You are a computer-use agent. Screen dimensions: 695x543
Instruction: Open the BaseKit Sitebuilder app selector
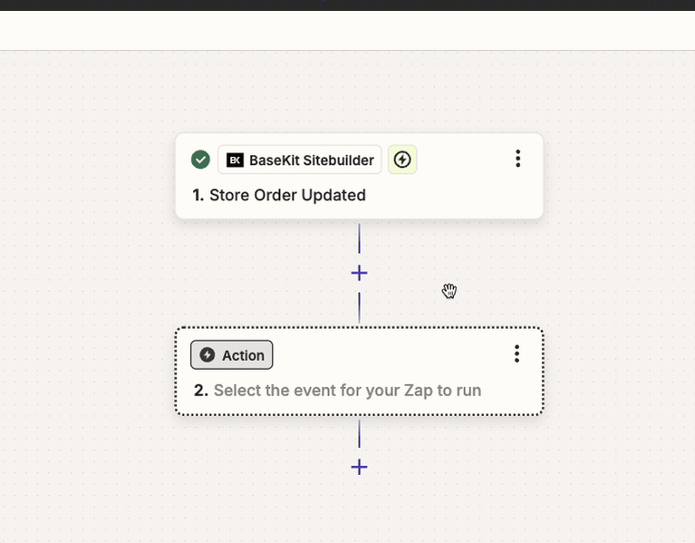300,160
